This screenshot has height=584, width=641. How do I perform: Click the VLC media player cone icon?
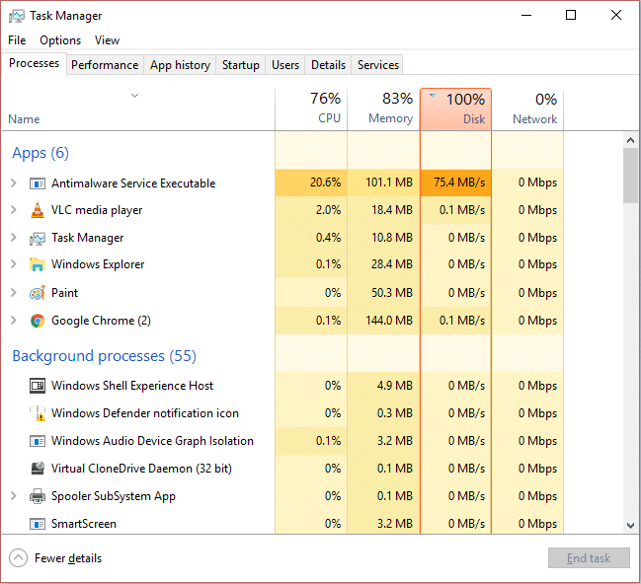coord(38,210)
